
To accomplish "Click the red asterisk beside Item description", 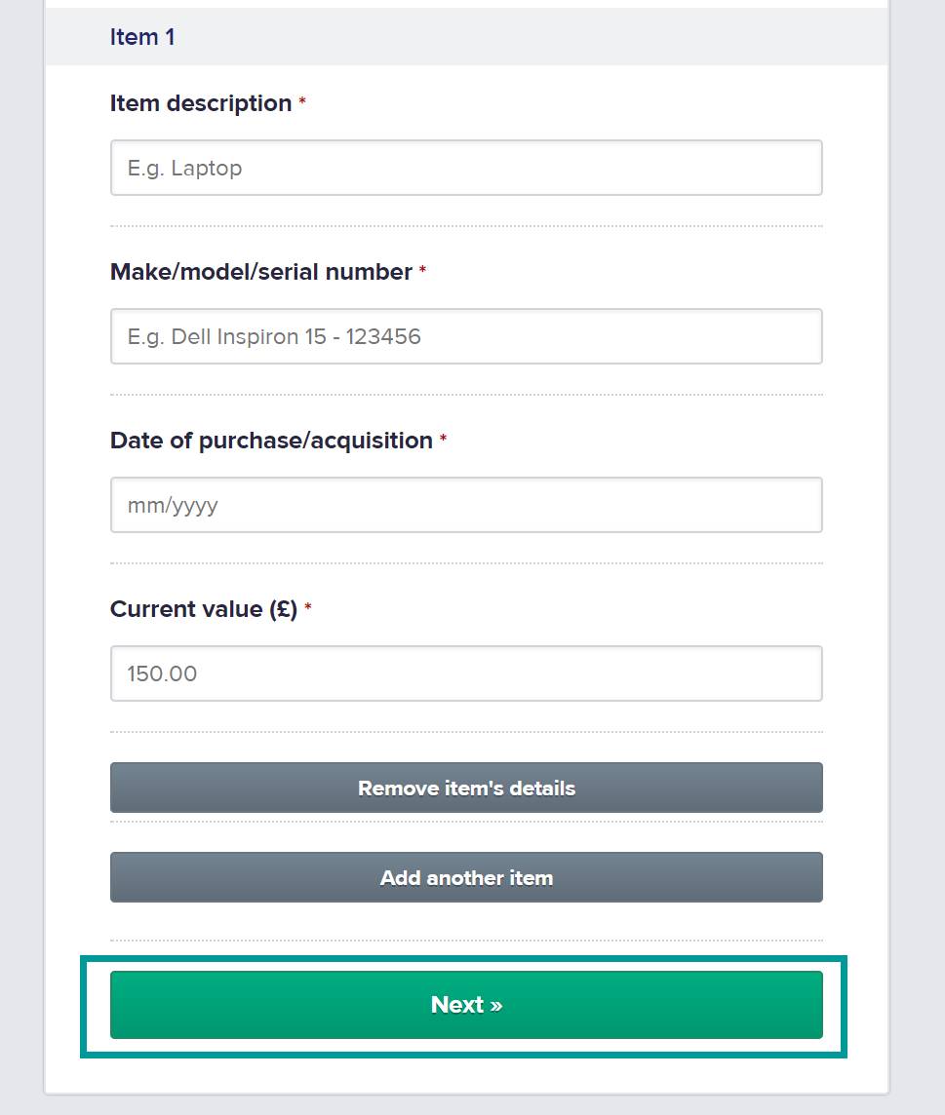I will coord(302,103).
